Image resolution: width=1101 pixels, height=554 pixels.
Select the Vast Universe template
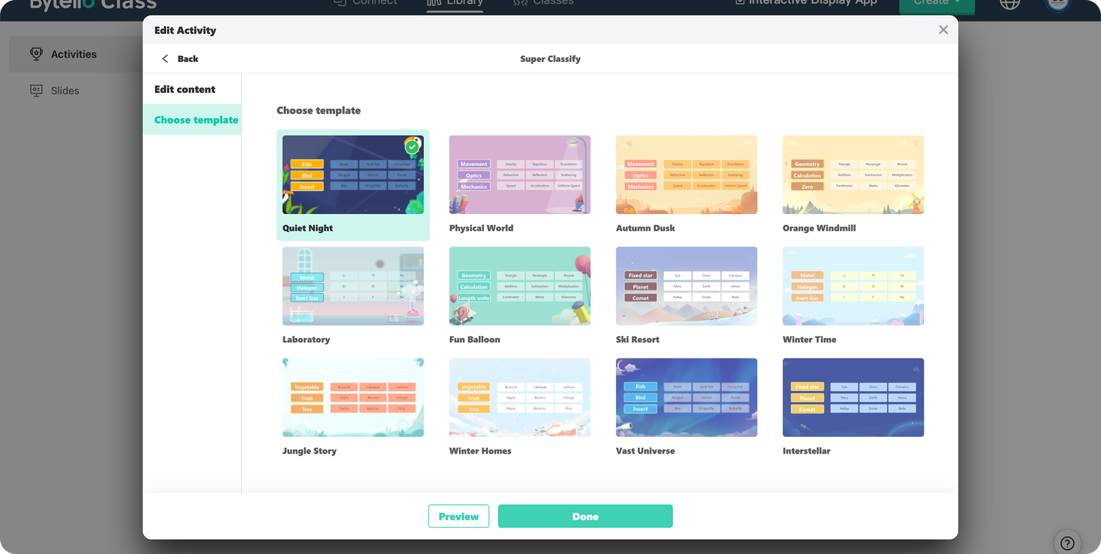click(x=686, y=398)
